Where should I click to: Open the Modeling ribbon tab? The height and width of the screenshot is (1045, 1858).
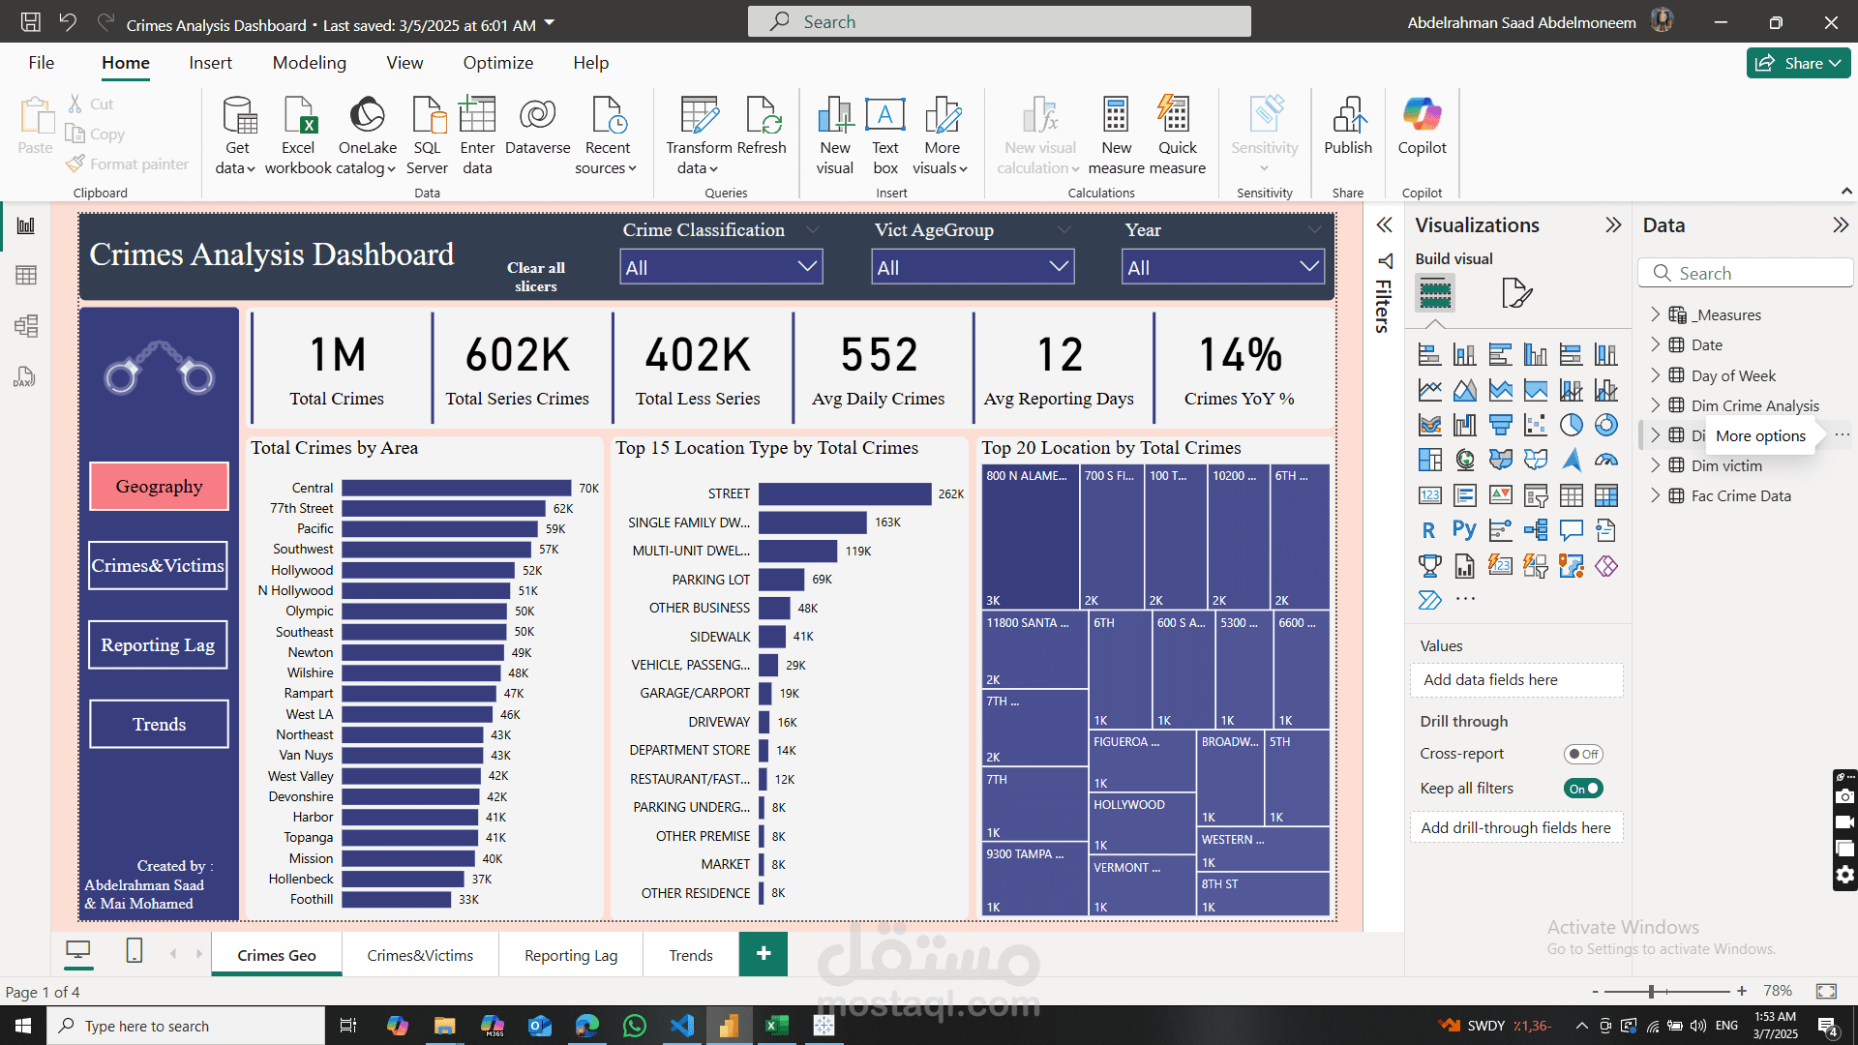tap(310, 63)
